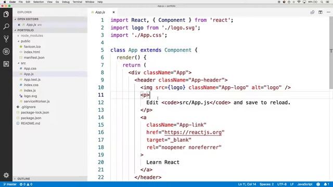333x187 pixels.
Task: Open the Manage gear menu
Action: (6, 175)
